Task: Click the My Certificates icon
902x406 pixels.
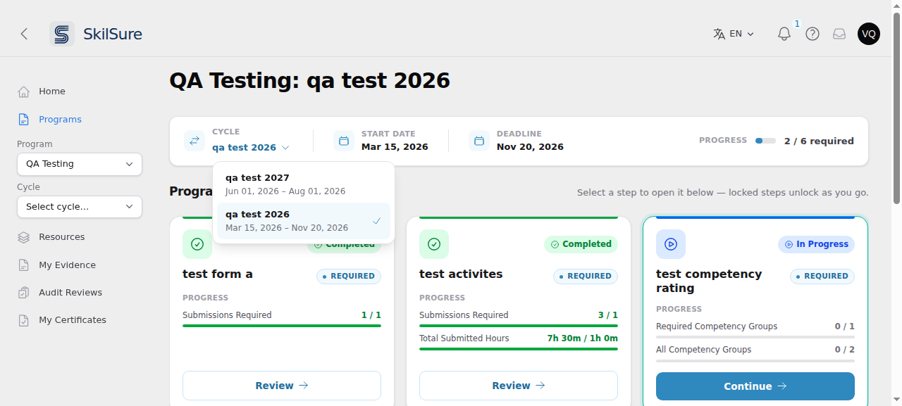Action: [x=24, y=320]
